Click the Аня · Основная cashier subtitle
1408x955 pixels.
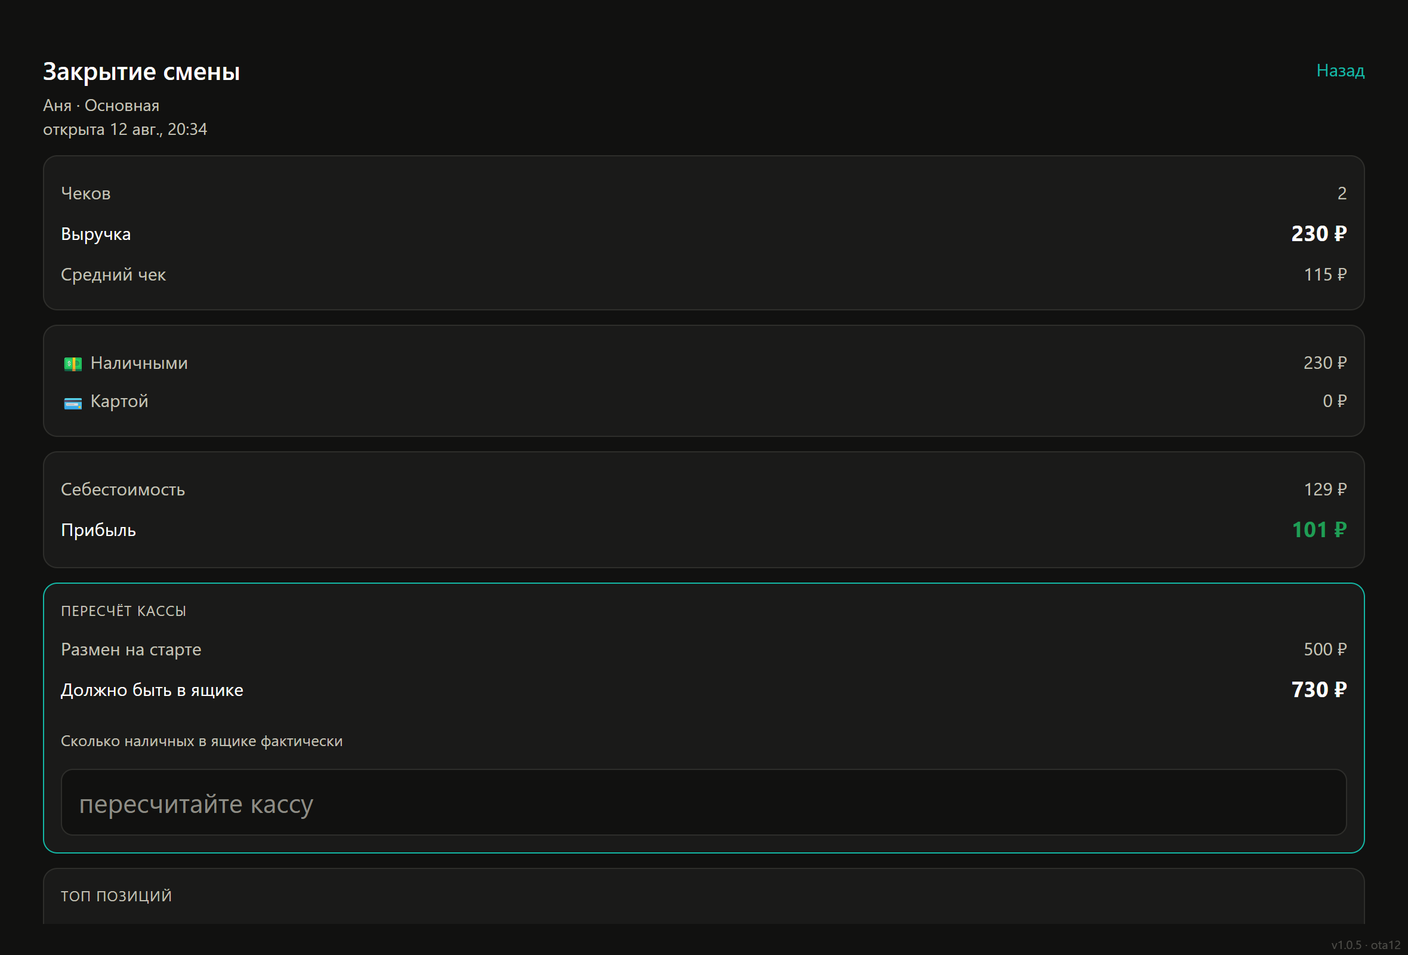click(x=101, y=106)
